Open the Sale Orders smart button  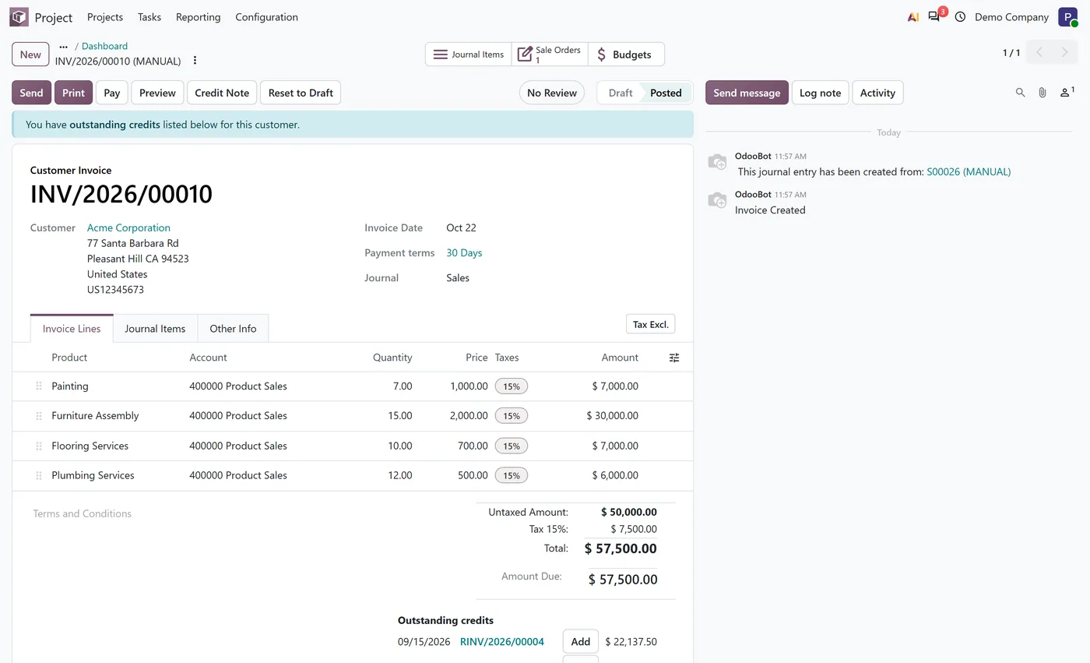(x=550, y=55)
